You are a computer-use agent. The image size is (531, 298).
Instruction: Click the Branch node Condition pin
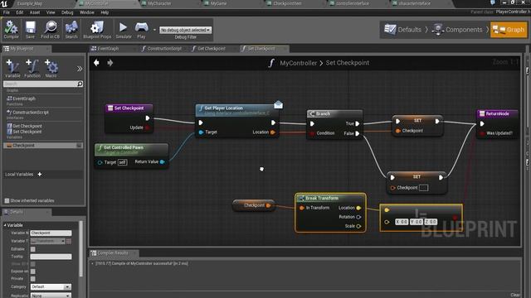[x=312, y=133]
